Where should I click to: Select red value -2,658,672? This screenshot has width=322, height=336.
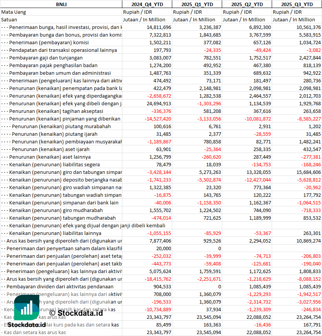[159, 96]
